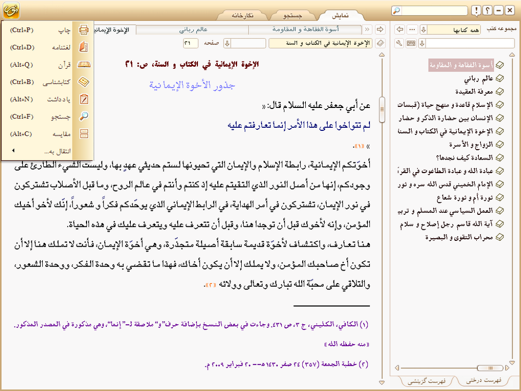This screenshot has width=521, height=391.
Task: Click the sidebar book filter input field
Action: pos(470,43)
